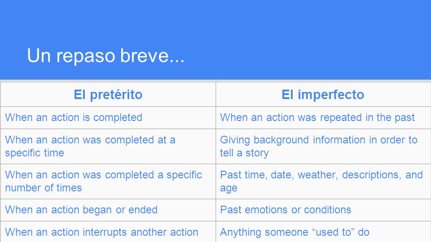Image resolution: width=431 pixels, height=242 pixels.
Task: Click the Giving background information cell
Action: point(323,146)
